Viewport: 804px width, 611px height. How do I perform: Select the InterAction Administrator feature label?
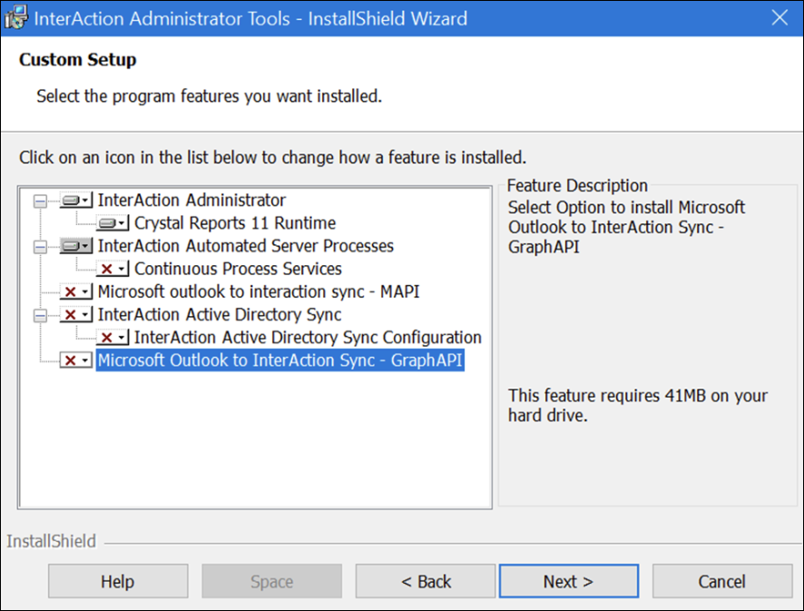191,200
